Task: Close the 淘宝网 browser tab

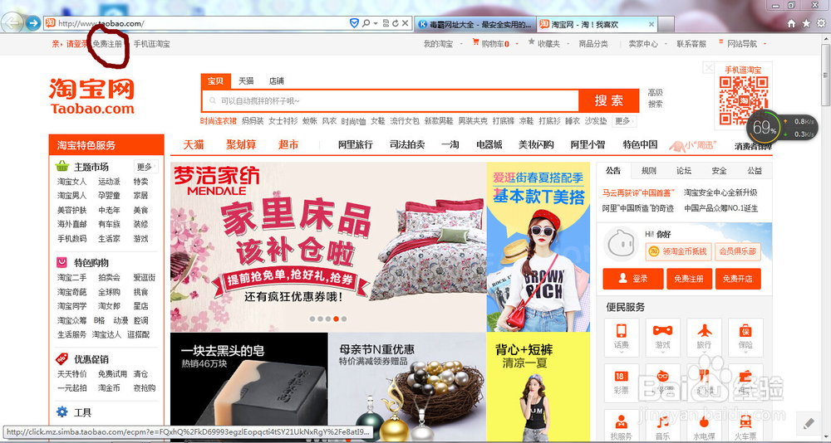Action: (x=651, y=24)
